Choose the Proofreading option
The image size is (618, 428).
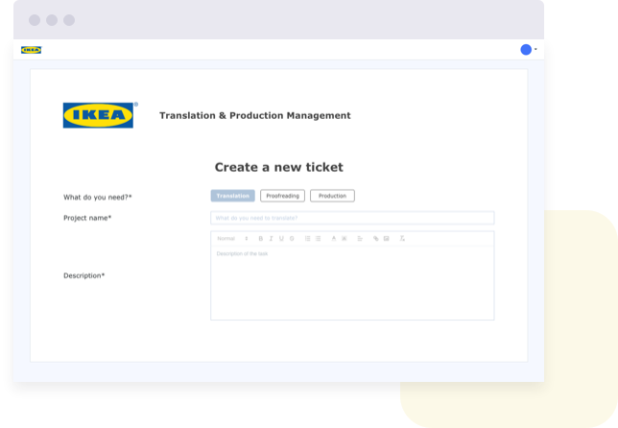pyautogui.click(x=282, y=196)
